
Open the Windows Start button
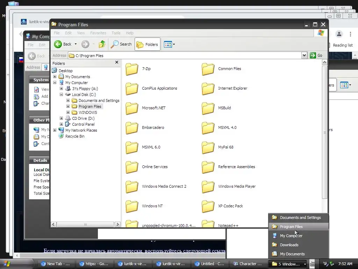click(x=16, y=264)
